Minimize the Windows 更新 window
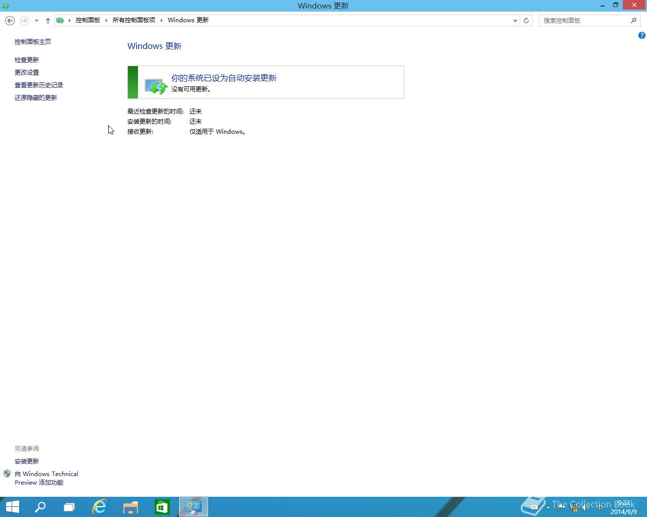This screenshot has width=647, height=517. click(603, 6)
